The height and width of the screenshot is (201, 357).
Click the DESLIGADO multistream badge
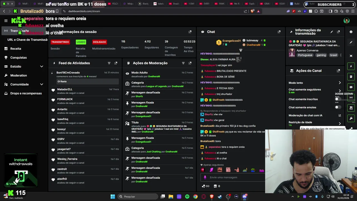coord(100,42)
